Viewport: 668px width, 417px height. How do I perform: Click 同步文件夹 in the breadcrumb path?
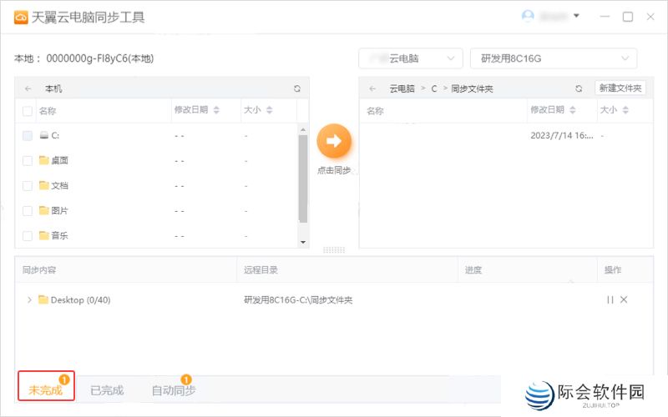pyautogui.click(x=472, y=88)
